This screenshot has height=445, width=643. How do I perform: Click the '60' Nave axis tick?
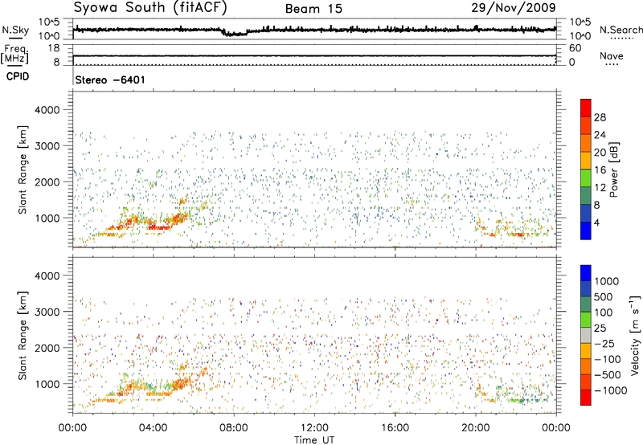pos(575,48)
